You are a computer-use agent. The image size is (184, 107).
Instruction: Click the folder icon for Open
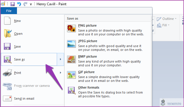(8, 33)
